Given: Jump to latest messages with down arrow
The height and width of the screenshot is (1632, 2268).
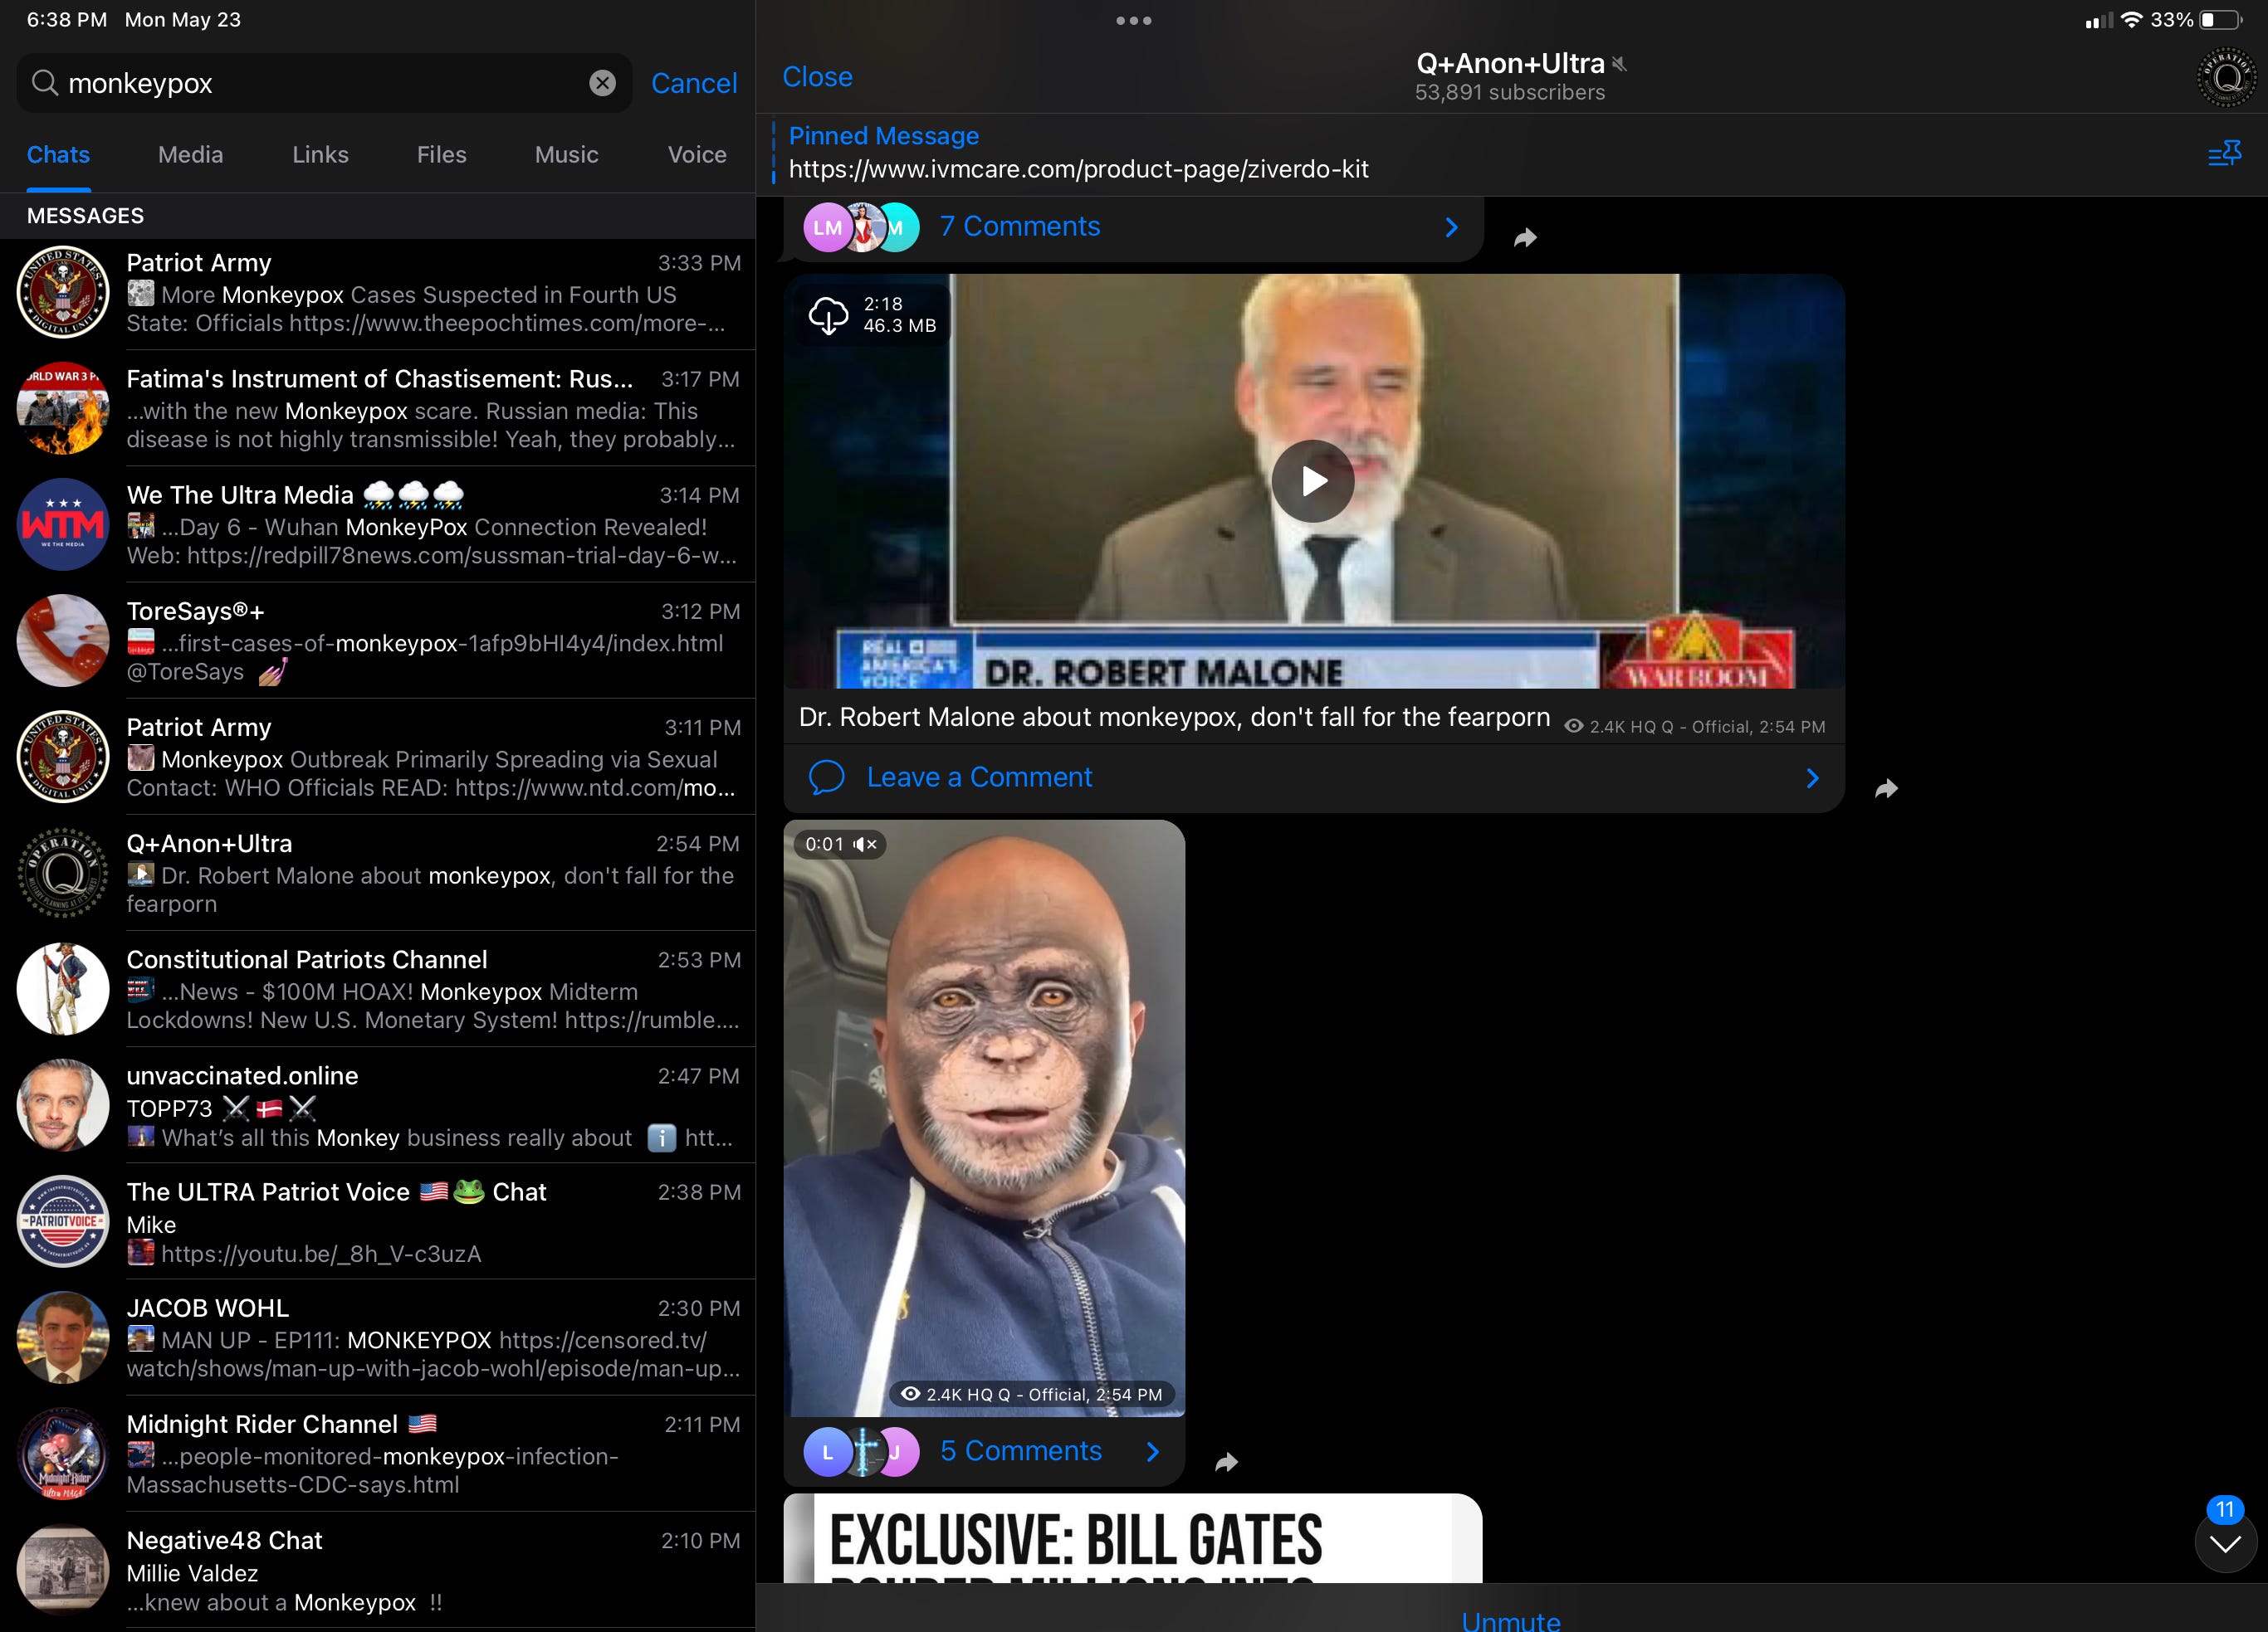Looking at the screenshot, I should point(2225,1543).
